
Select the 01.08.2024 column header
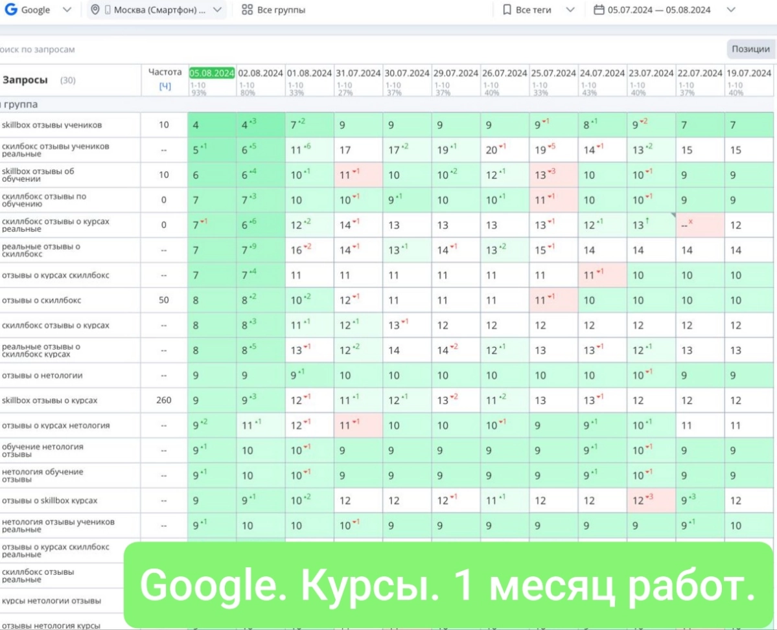click(309, 73)
